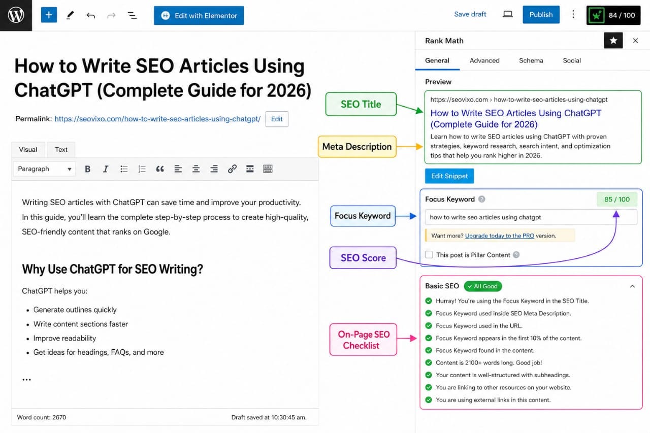Align text right

click(214, 169)
